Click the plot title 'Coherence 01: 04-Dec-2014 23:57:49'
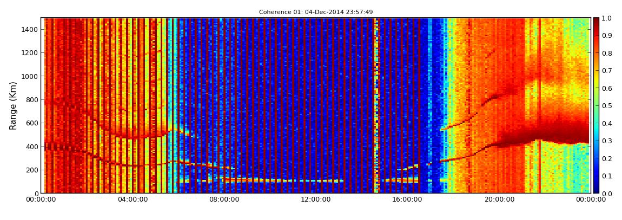Screen dimensions: 622x220 coord(316,12)
